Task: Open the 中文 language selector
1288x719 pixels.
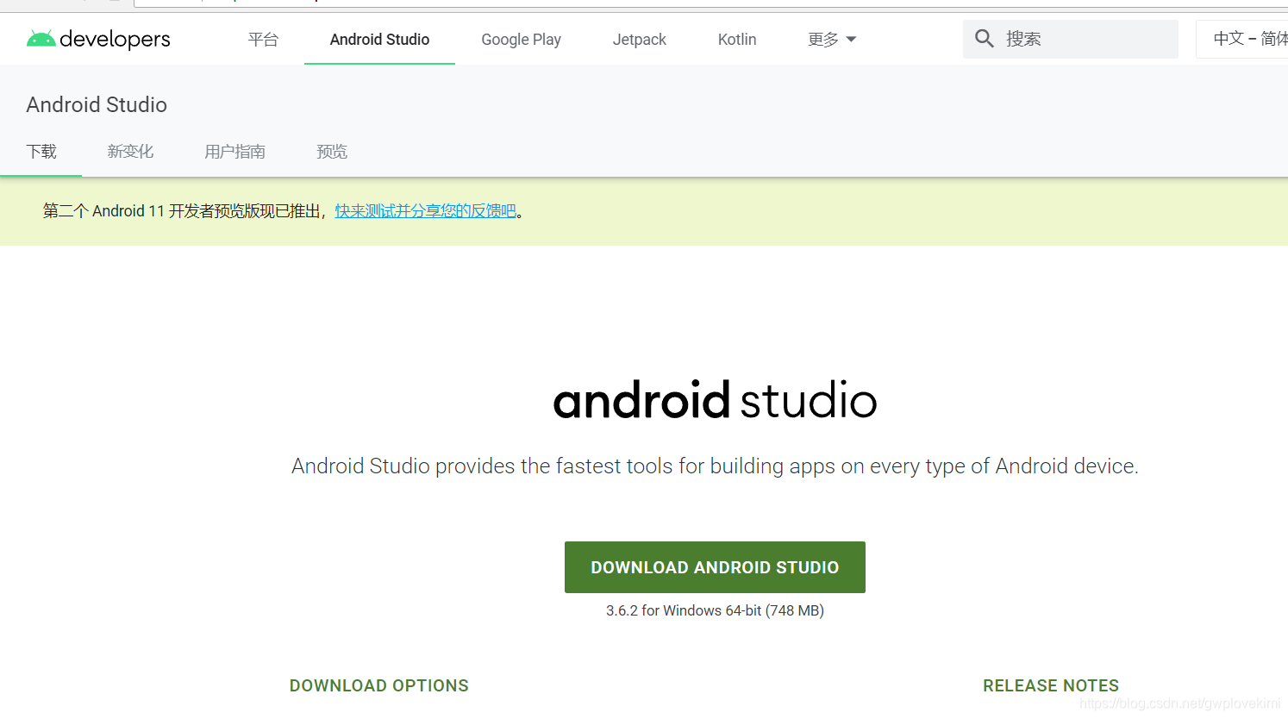Action: [1243, 39]
